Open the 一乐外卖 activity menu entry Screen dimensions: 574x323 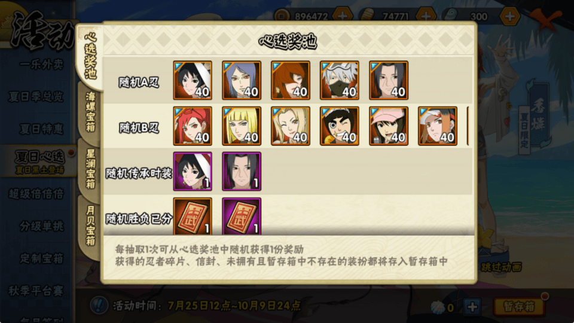(x=41, y=65)
